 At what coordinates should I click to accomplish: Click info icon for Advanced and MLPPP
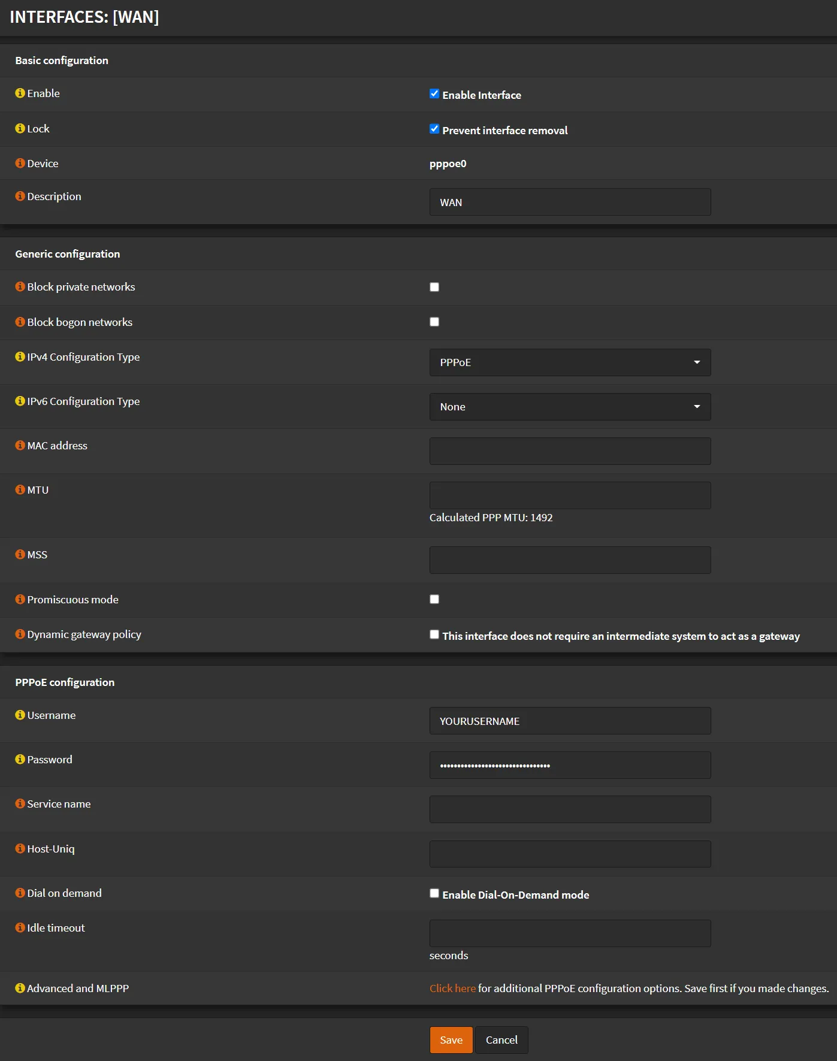[20, 989]
